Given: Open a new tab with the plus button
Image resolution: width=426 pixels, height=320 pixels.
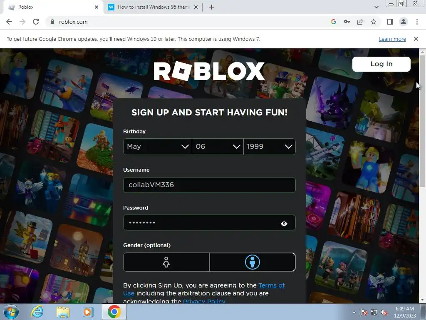Looking at the screenshot, I should pyautogui.click(x=212, y=7).
